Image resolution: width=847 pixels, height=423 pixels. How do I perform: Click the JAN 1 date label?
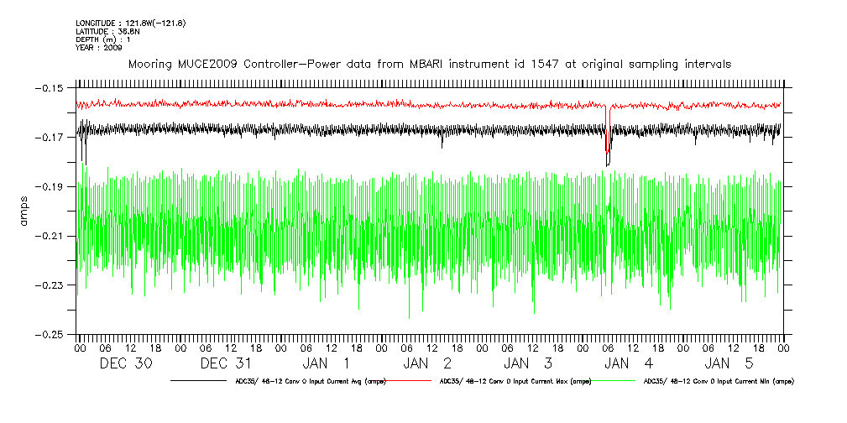pos(327,363)
